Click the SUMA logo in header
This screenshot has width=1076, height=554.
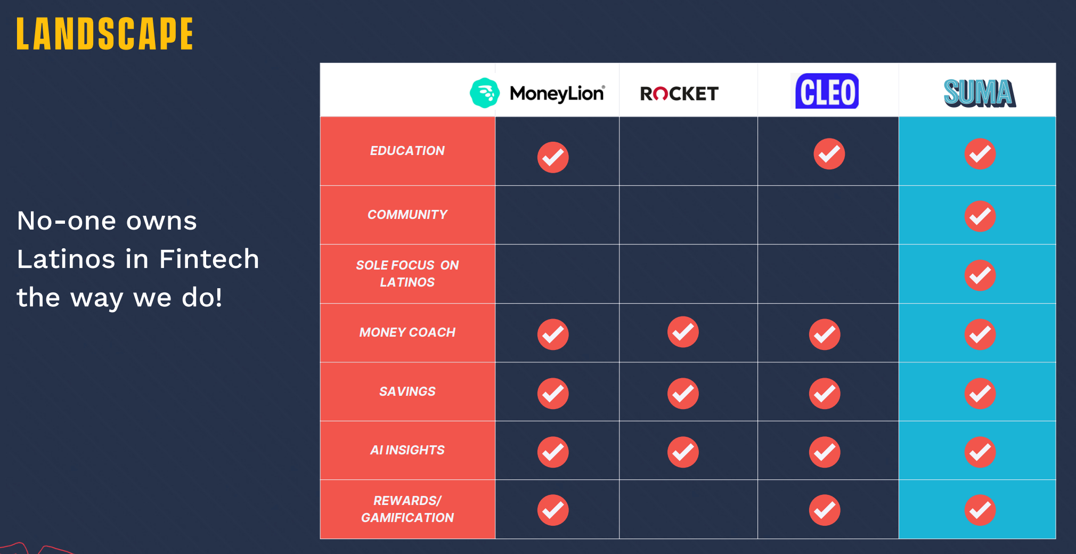coord(979,93)
